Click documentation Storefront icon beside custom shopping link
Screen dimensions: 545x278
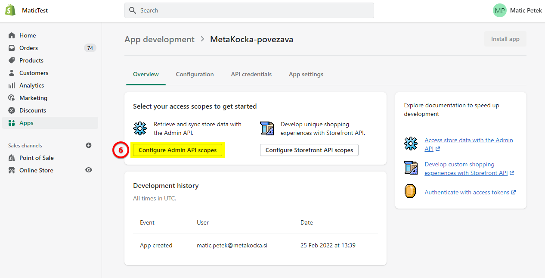click(411, 167)
